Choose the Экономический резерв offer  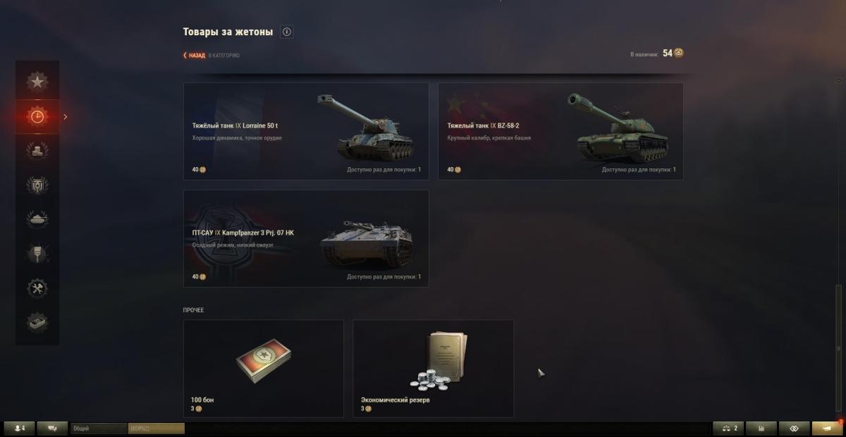click(434, 369)
